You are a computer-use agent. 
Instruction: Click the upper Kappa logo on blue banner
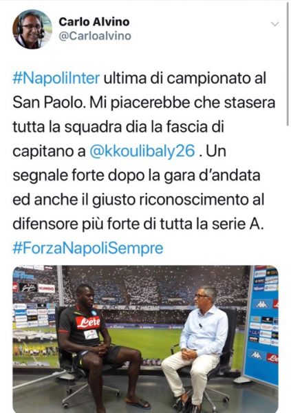pos(261,304)
